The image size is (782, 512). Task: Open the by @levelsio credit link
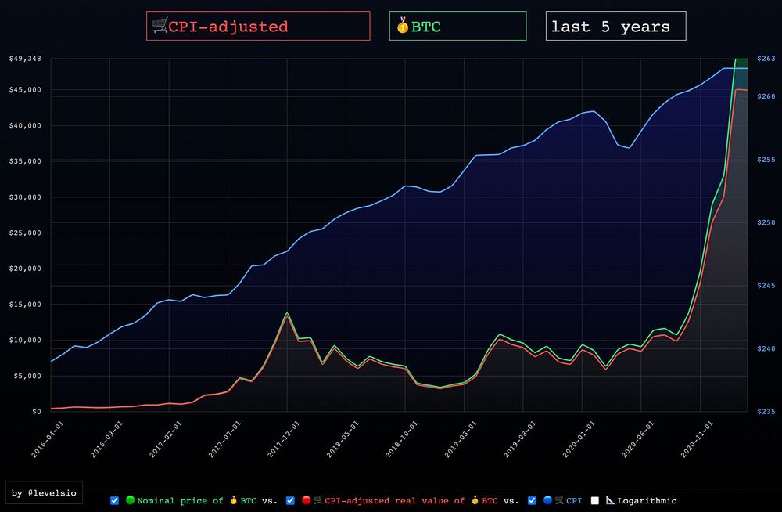click(44, 493)
